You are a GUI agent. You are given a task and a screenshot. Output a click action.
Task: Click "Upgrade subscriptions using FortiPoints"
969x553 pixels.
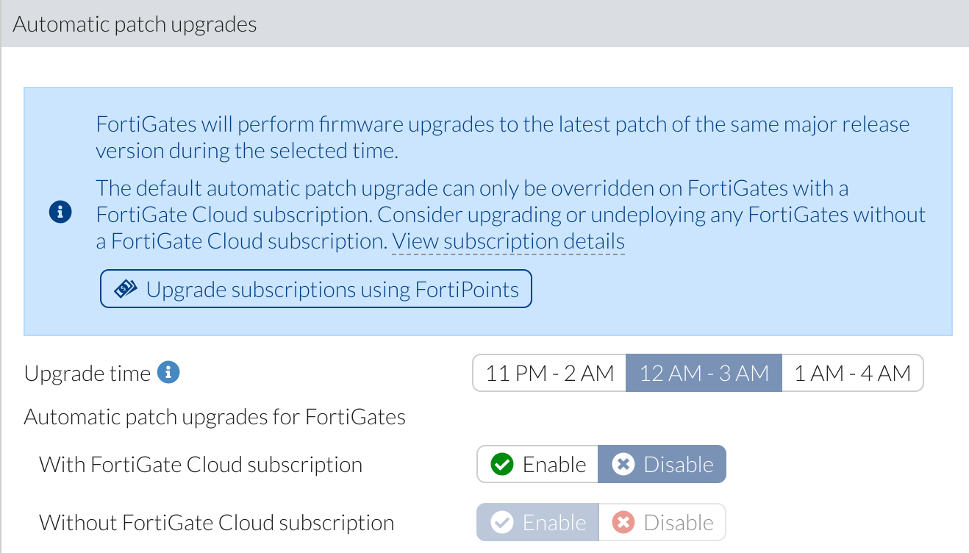tap(315, 288)
